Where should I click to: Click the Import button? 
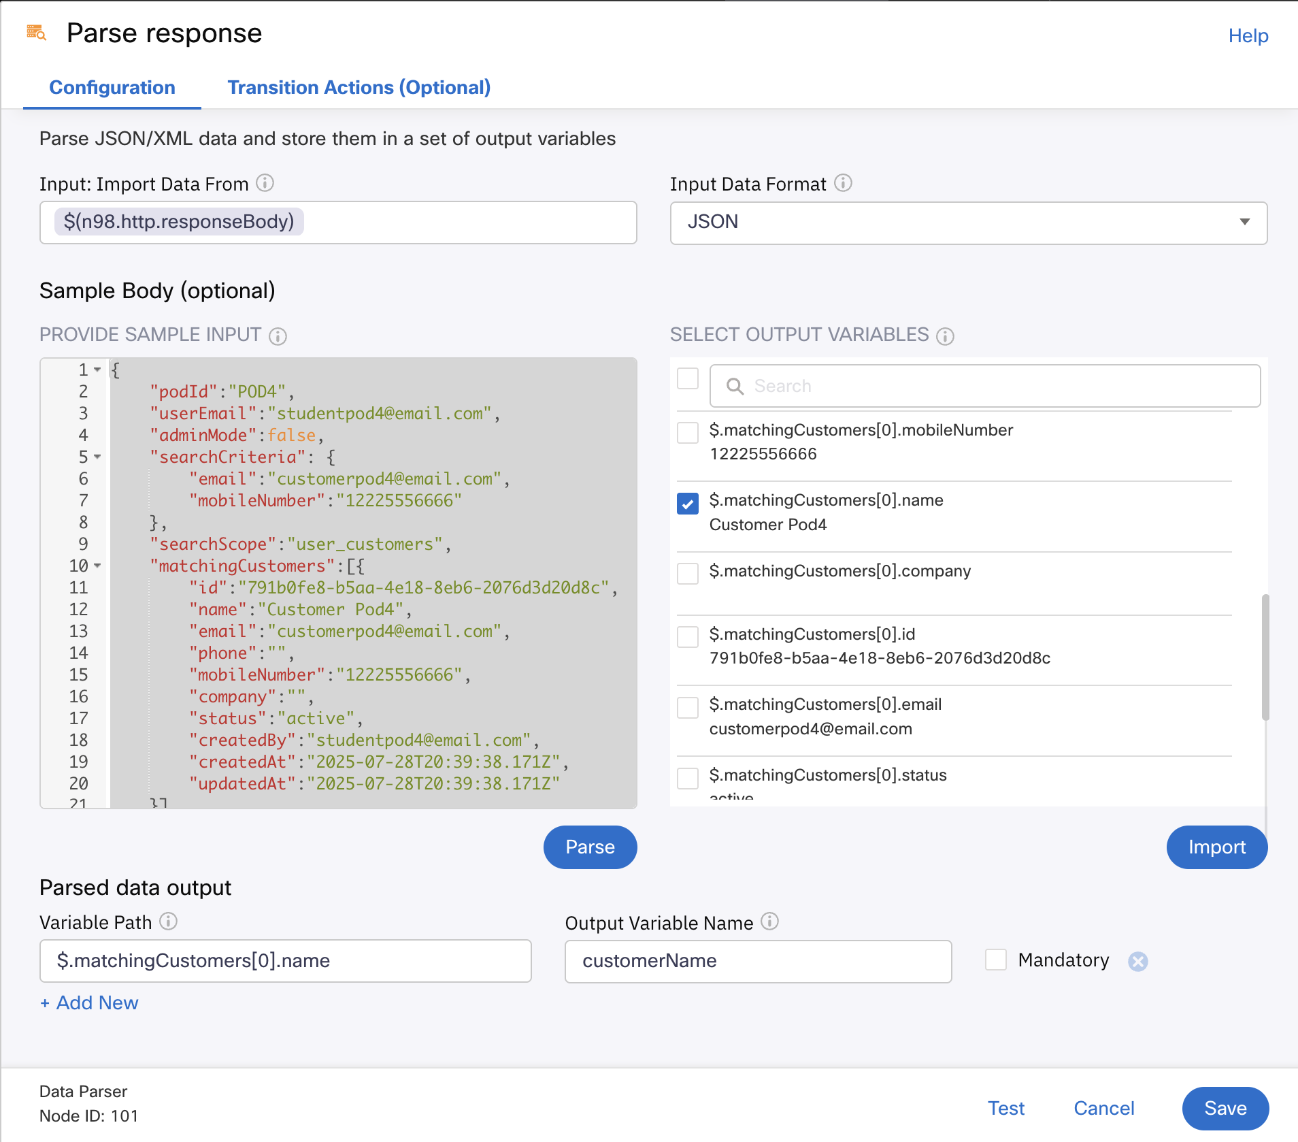point(1216,847)
